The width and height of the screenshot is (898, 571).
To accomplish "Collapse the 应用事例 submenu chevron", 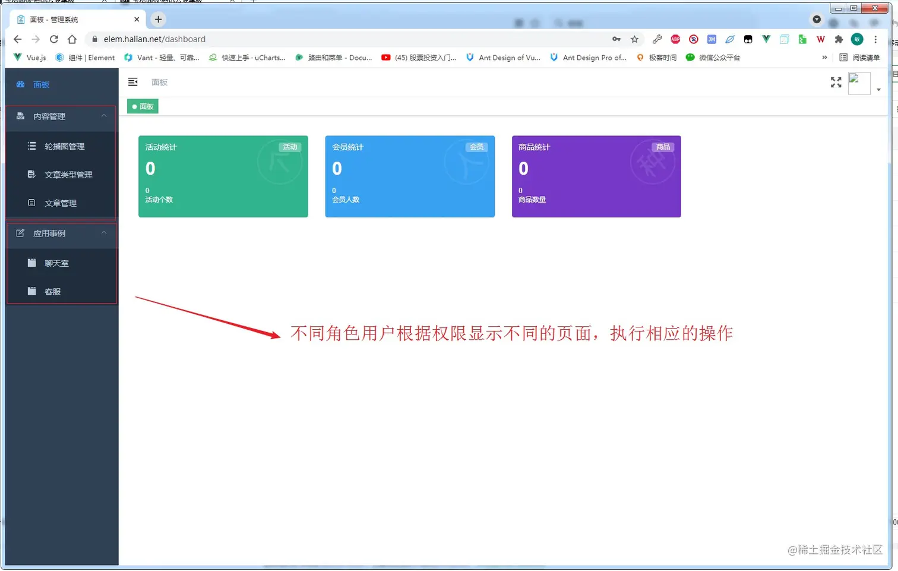I will click(103, 233).
